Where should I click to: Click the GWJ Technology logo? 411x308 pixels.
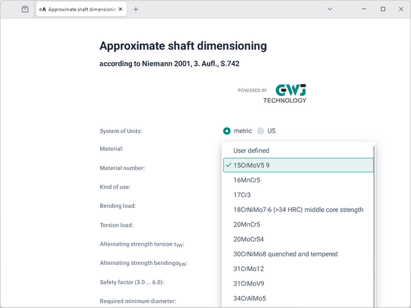click(285, 93)
